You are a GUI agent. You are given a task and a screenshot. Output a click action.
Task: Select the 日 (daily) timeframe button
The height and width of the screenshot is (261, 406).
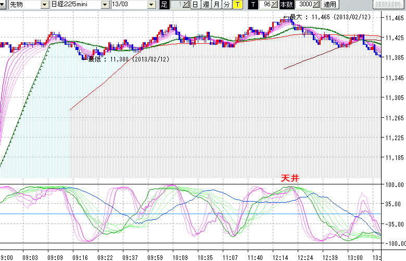coord(195,5)
